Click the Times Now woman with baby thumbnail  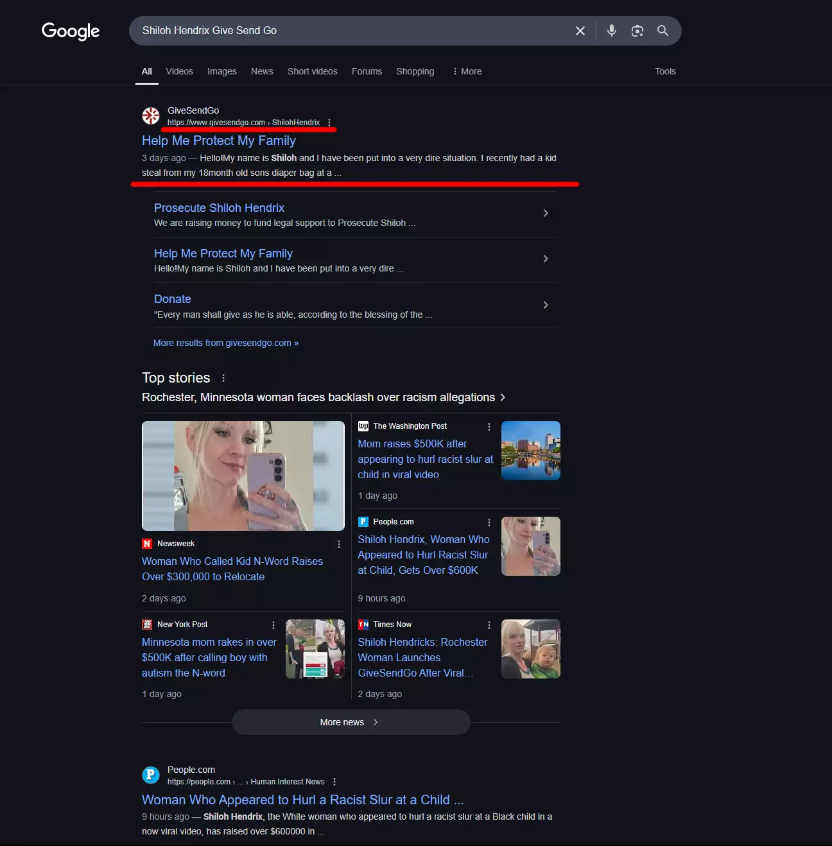tap(531, 649)
